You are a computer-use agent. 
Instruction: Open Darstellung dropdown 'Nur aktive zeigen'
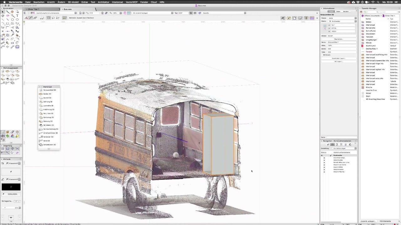pyautogui.click(x=344, y=148)
